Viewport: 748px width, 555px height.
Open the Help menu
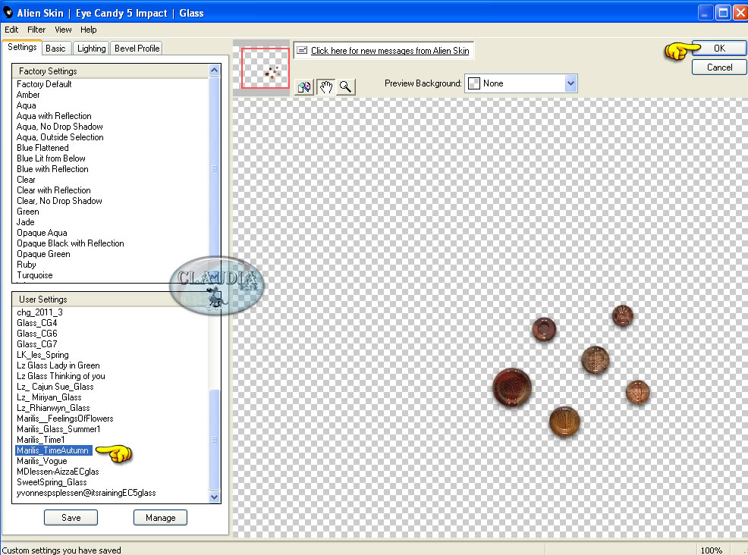(88, 30)
